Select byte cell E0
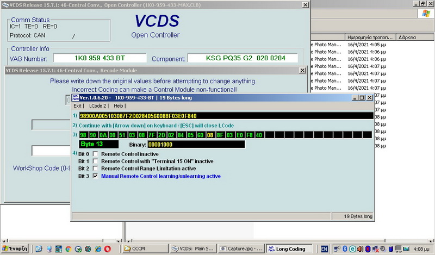The height and width of the screenshot is (255, 435). (240, 135)
